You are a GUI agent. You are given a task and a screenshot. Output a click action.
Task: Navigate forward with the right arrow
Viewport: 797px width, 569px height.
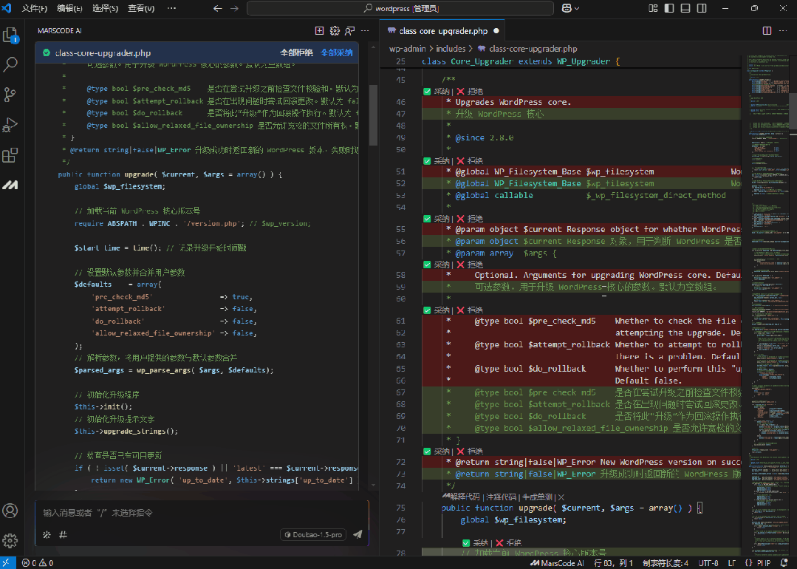(234, 8)
